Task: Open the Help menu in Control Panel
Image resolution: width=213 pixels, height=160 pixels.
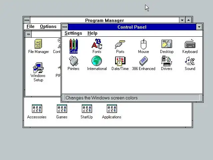Action: [x=93, y=33]
